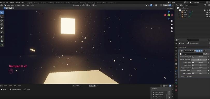The image size is (210, 99).
Task: Open the Tool properties tab
Action: (x=176, y=44)
